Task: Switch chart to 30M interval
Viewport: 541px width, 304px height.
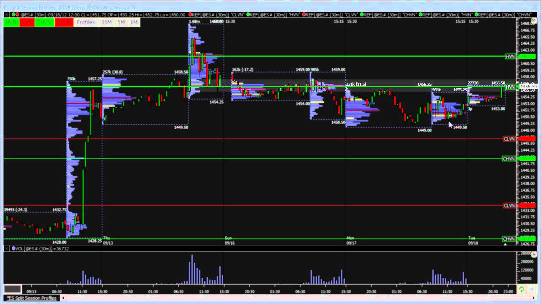Action: click(x=107, y=22)
